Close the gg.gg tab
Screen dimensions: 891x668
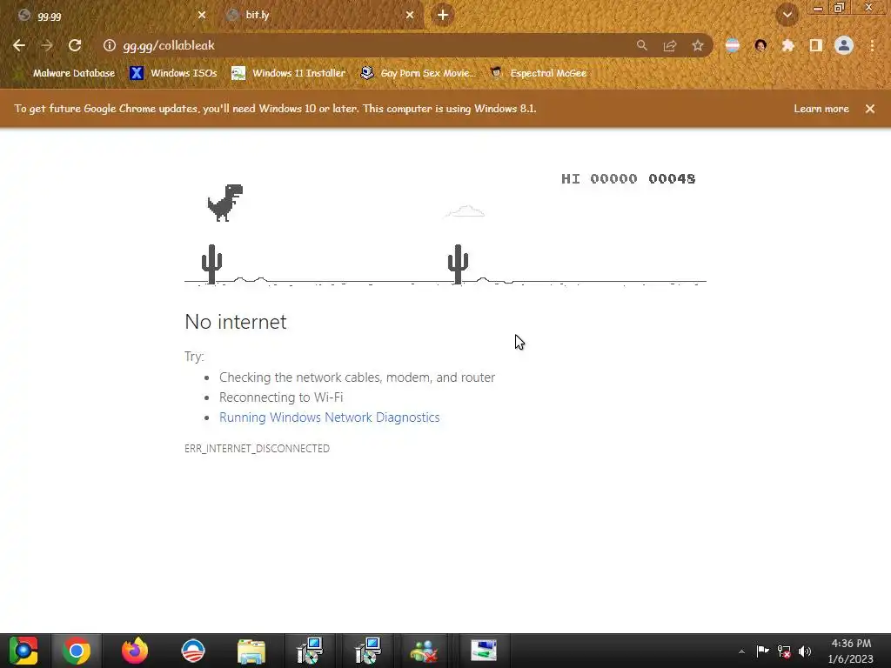[x=202, y=15]
